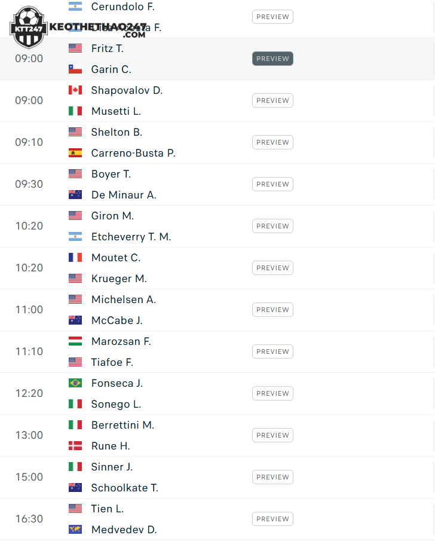Click the Spain flag beside Carreno-Busta P.
This screenshot has width=435, height=541.
coord(75,153)
